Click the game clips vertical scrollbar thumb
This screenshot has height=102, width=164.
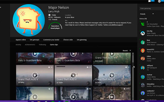tap(133, 65)
